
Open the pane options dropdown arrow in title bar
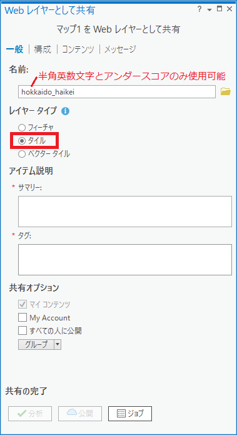(209, 10)
